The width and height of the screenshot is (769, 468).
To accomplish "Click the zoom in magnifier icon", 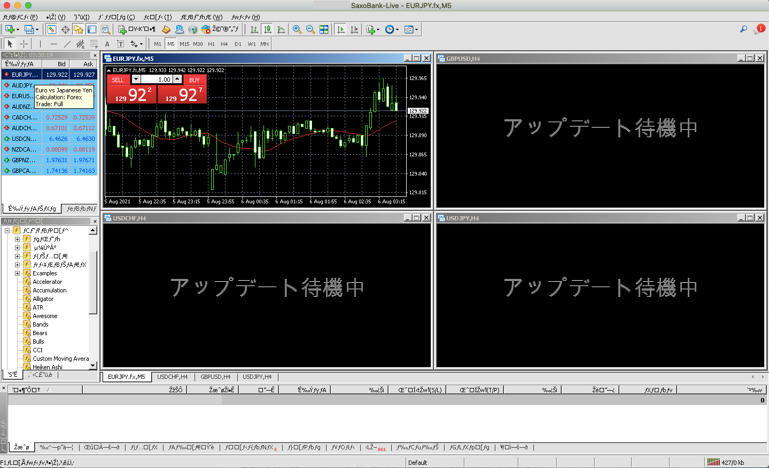I will [297, 29].
